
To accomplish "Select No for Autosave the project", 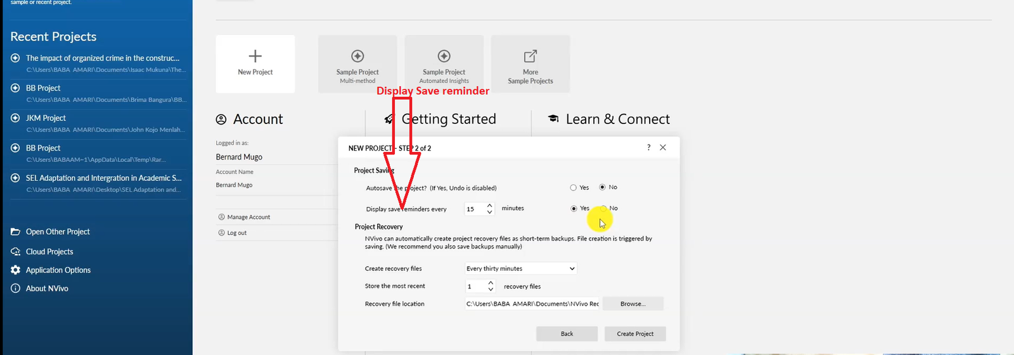I will (603, 187).
